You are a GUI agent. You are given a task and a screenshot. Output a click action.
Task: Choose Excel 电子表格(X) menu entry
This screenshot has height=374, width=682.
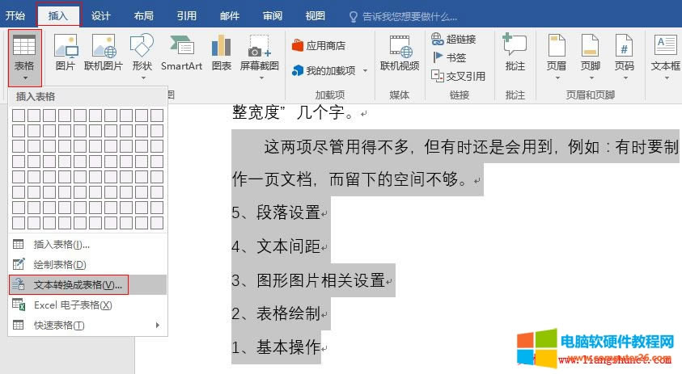88,305
